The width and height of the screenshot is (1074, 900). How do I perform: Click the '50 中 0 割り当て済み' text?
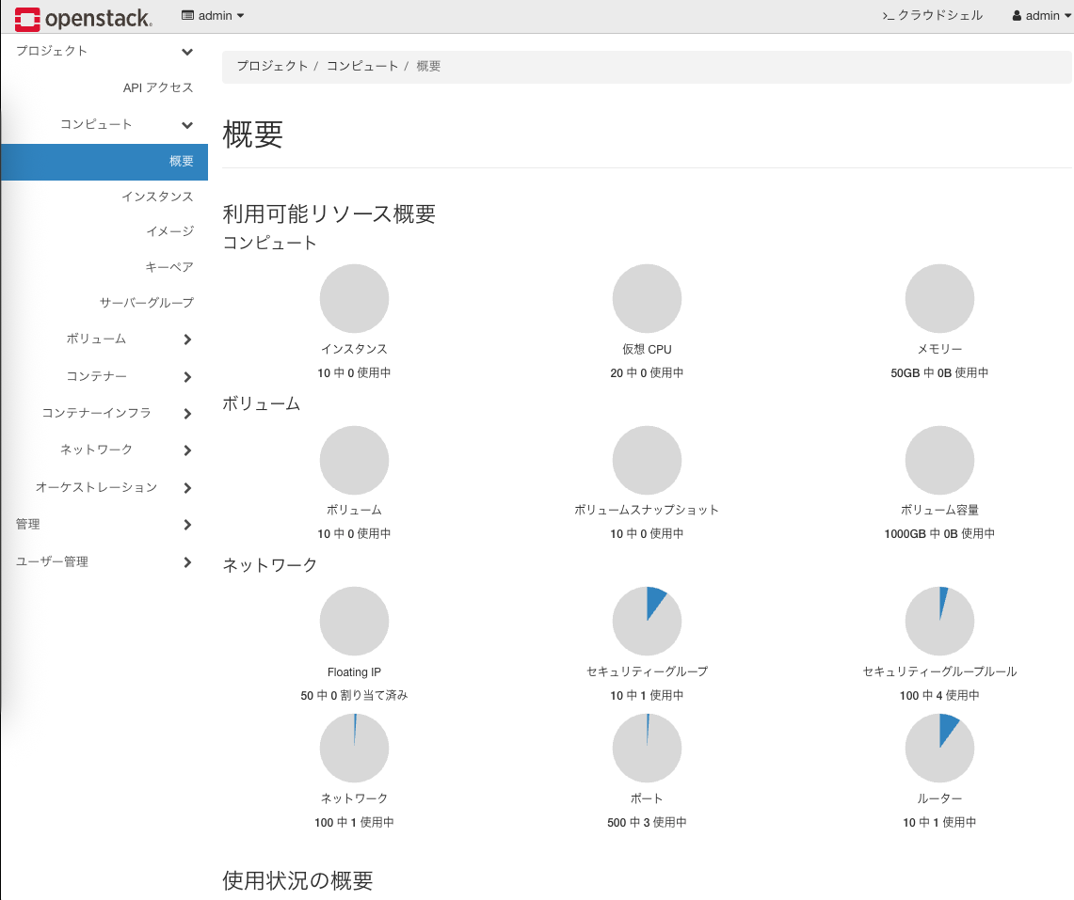click(354, 695)
